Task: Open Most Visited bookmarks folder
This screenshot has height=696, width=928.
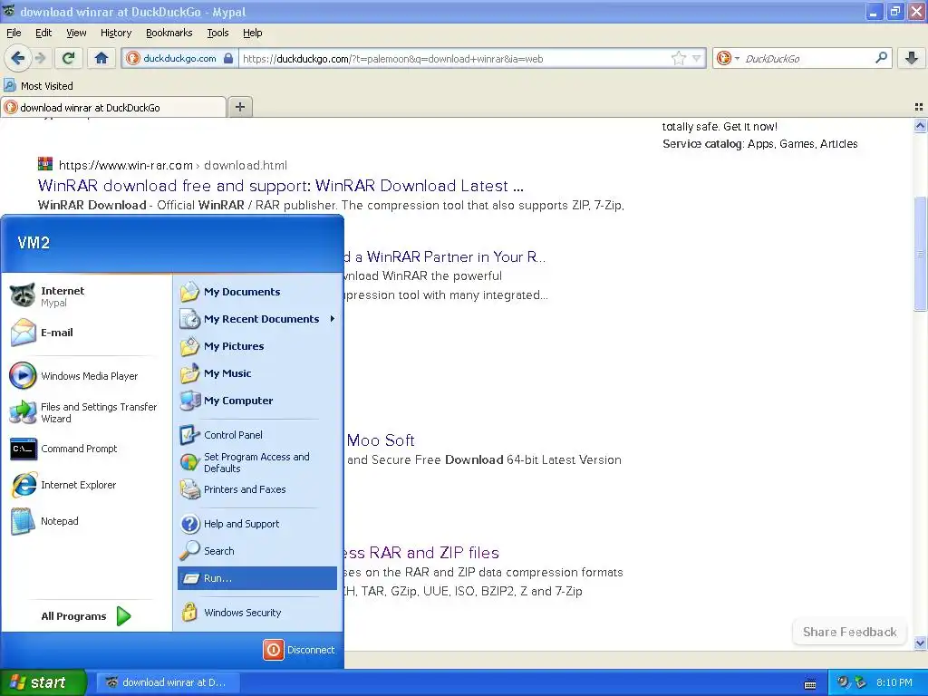Action: 38,86
